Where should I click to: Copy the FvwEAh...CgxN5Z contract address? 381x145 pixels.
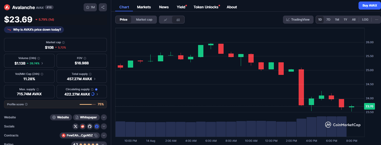(96, 135)
